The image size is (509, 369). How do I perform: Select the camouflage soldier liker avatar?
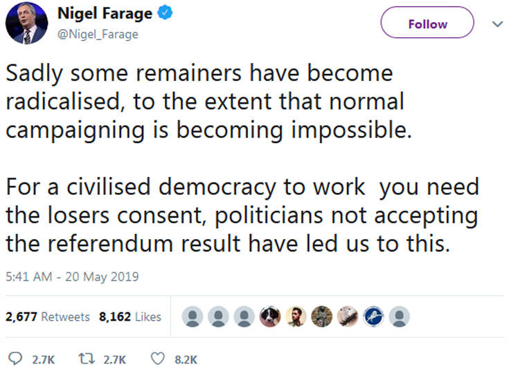[321, 316]
